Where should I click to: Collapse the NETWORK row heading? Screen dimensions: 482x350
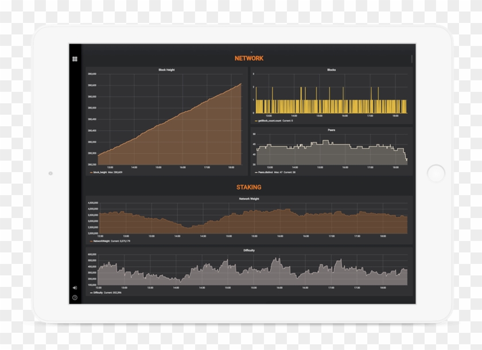[x=248, y=59]
